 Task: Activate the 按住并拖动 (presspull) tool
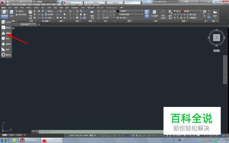point(21,15)
